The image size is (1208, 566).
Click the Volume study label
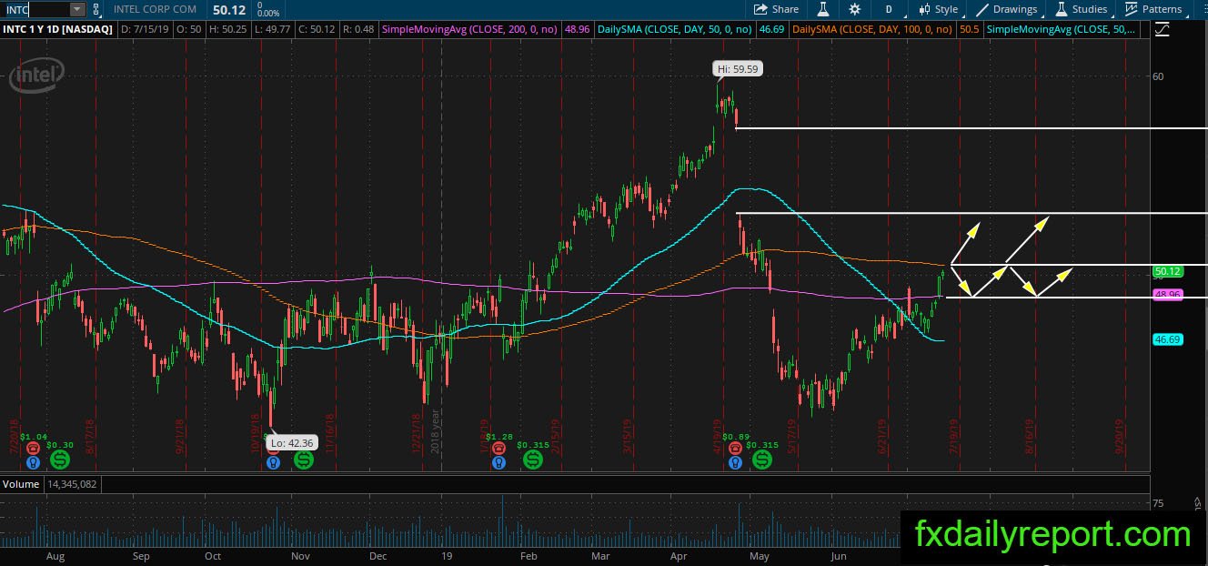pos(21,485)
